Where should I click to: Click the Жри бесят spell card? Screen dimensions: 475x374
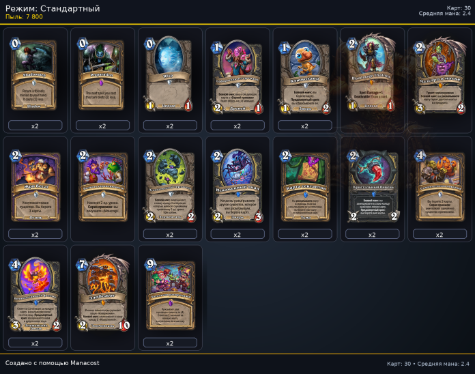(x=35, y=186)
